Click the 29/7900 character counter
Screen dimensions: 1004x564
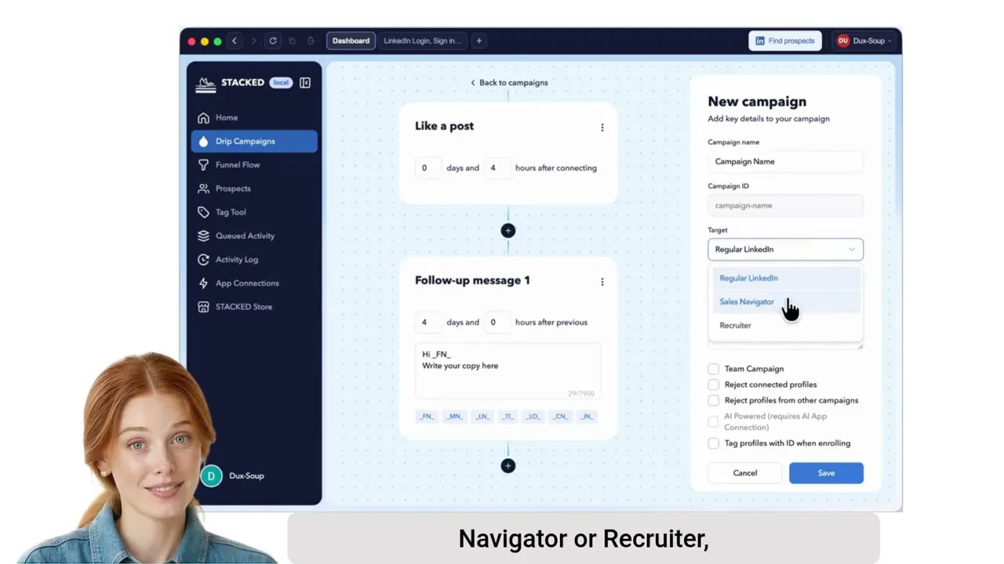581,393
